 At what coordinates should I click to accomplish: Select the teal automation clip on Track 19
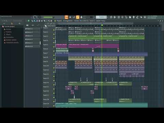[x=101, y=105]
